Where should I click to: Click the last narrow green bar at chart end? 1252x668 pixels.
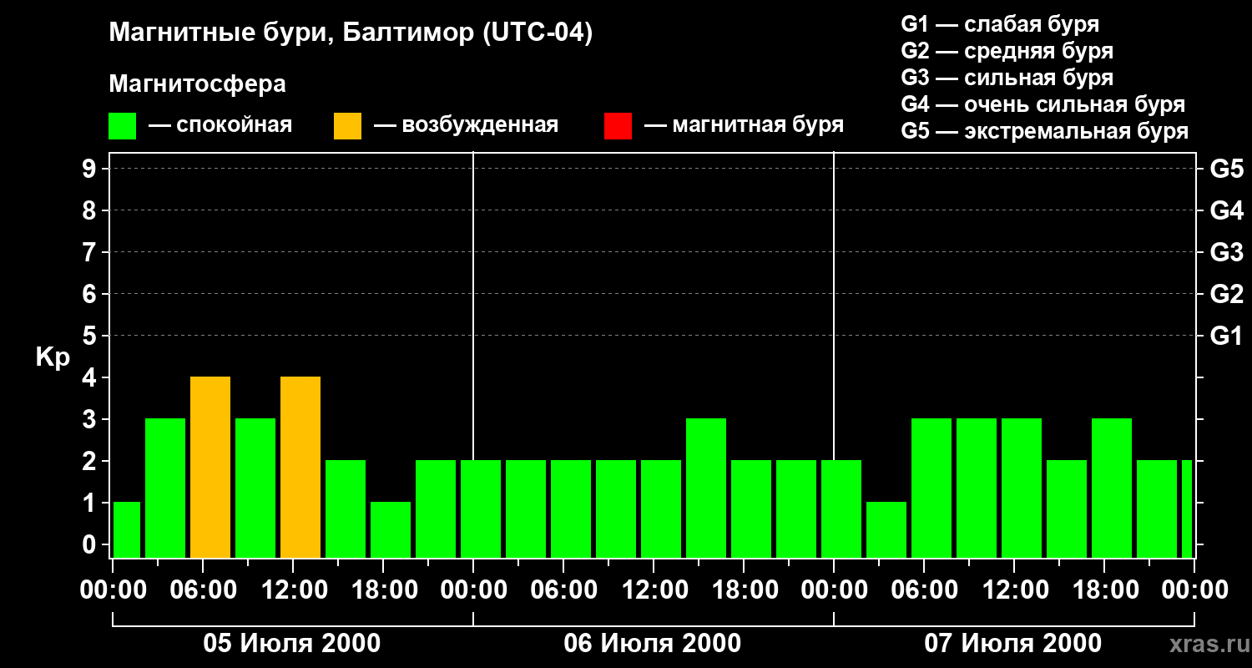(1187, 509)
